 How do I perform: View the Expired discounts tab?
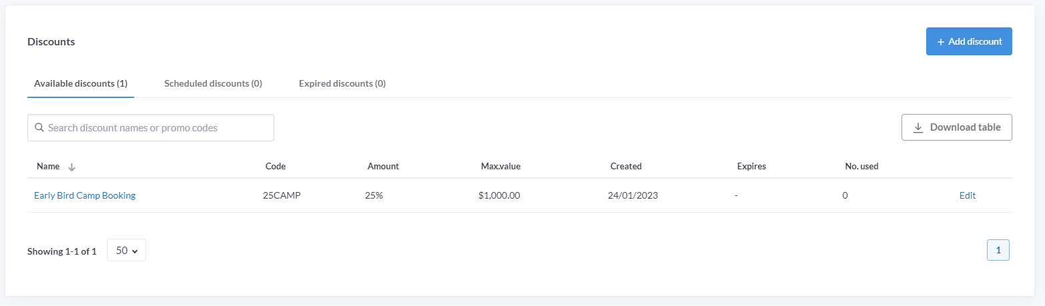click(342, 83)
